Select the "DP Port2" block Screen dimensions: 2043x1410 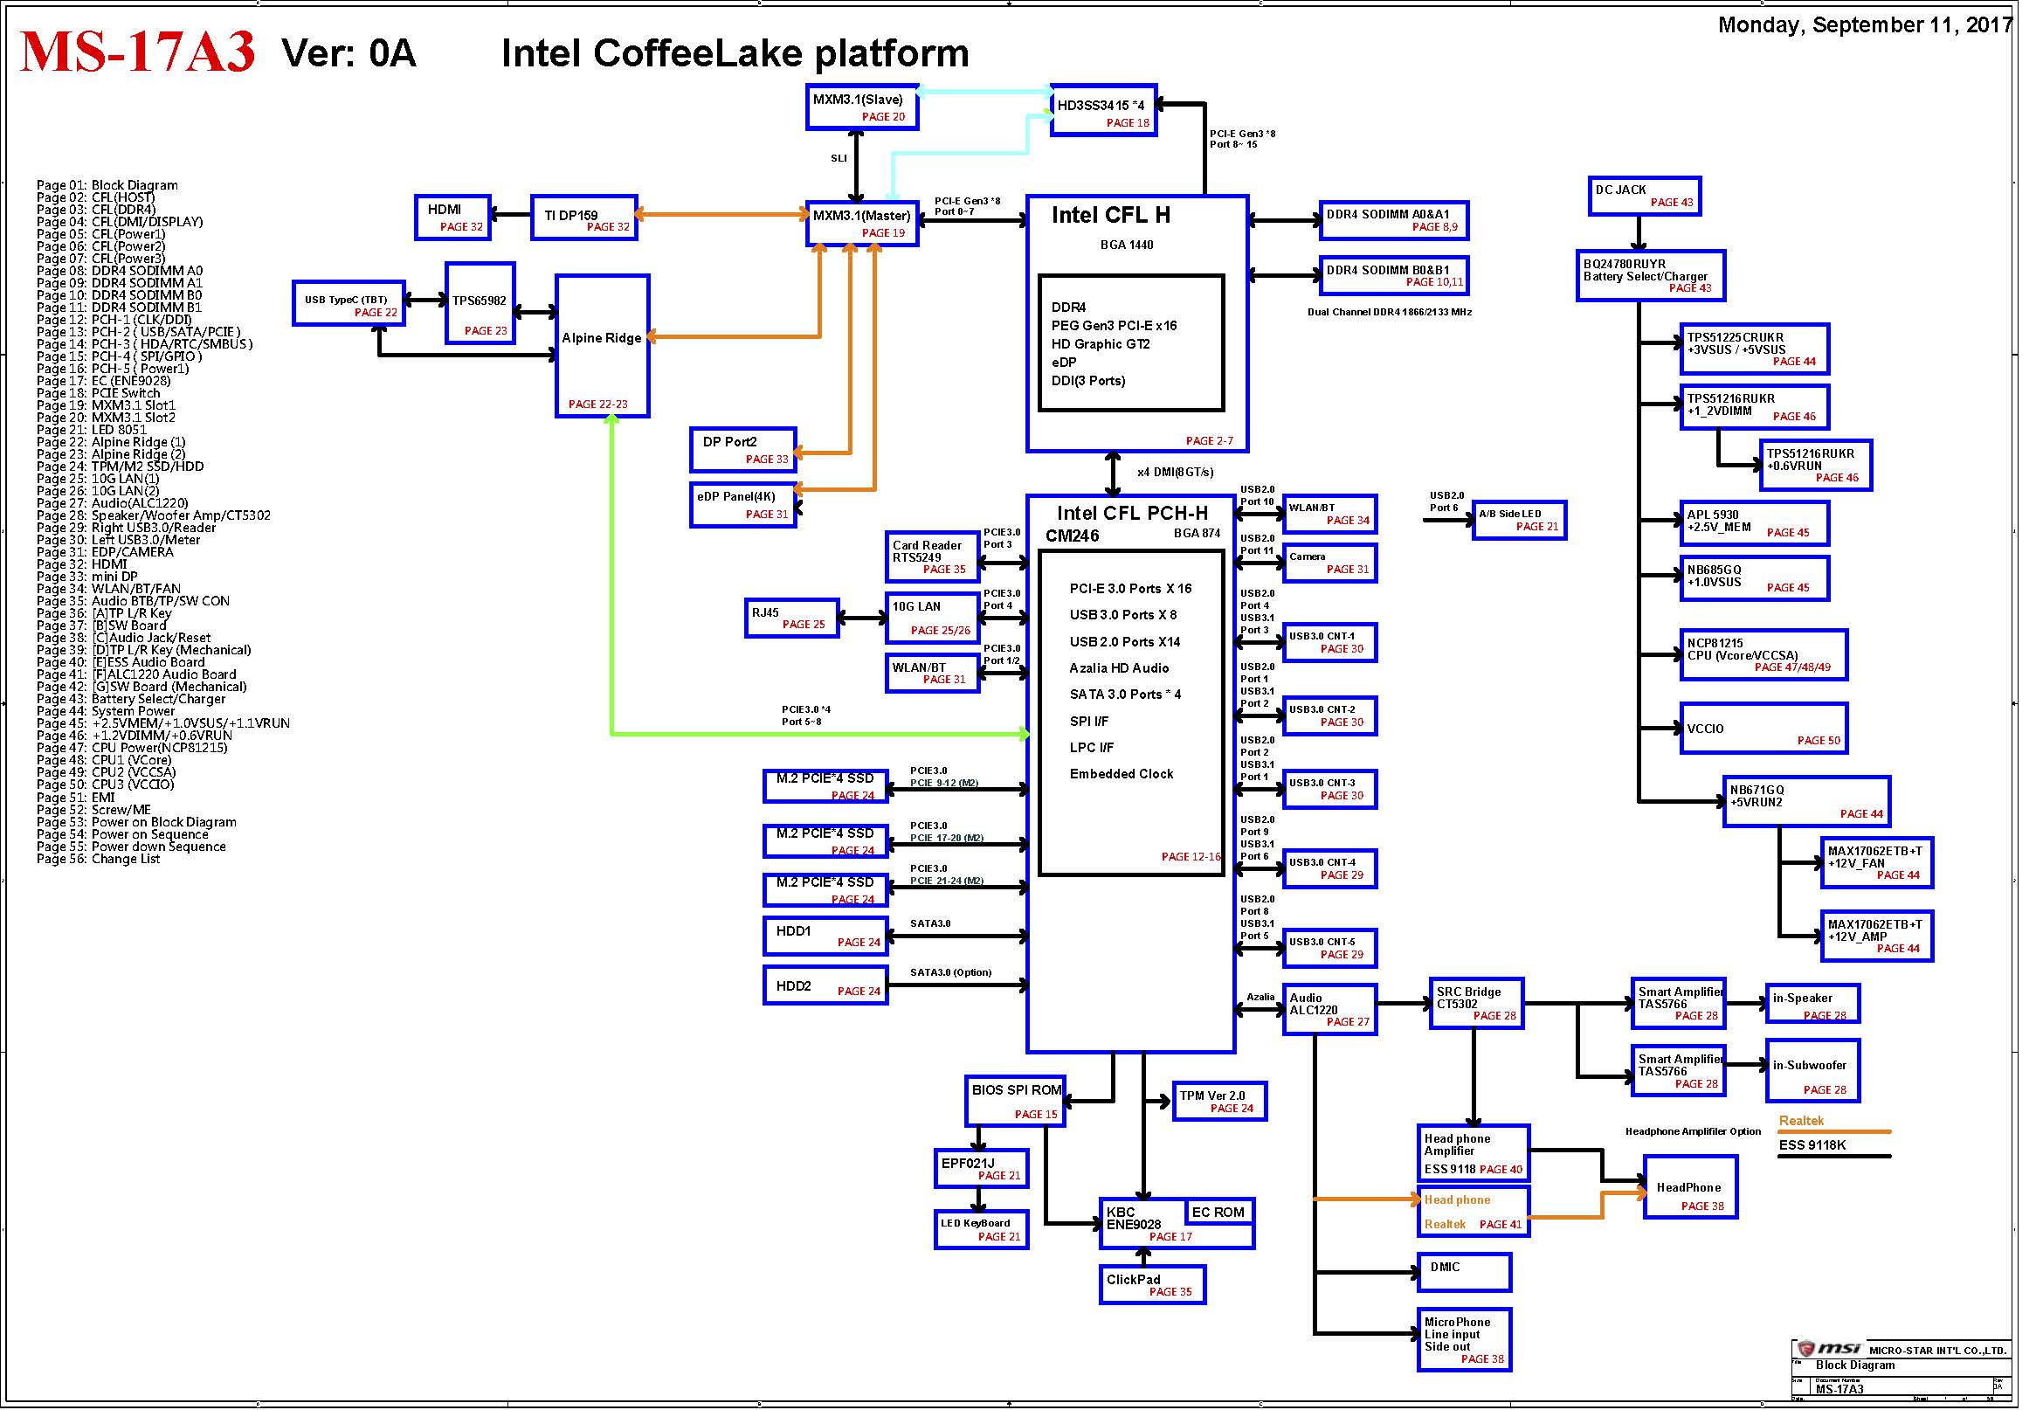(x=743, y=450)
